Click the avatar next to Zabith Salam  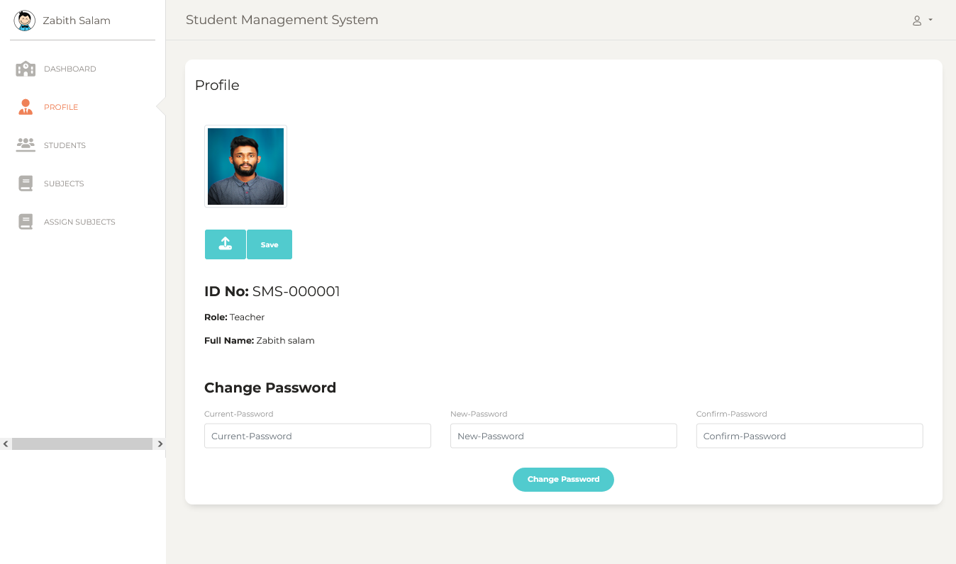[x=25, y=21]
